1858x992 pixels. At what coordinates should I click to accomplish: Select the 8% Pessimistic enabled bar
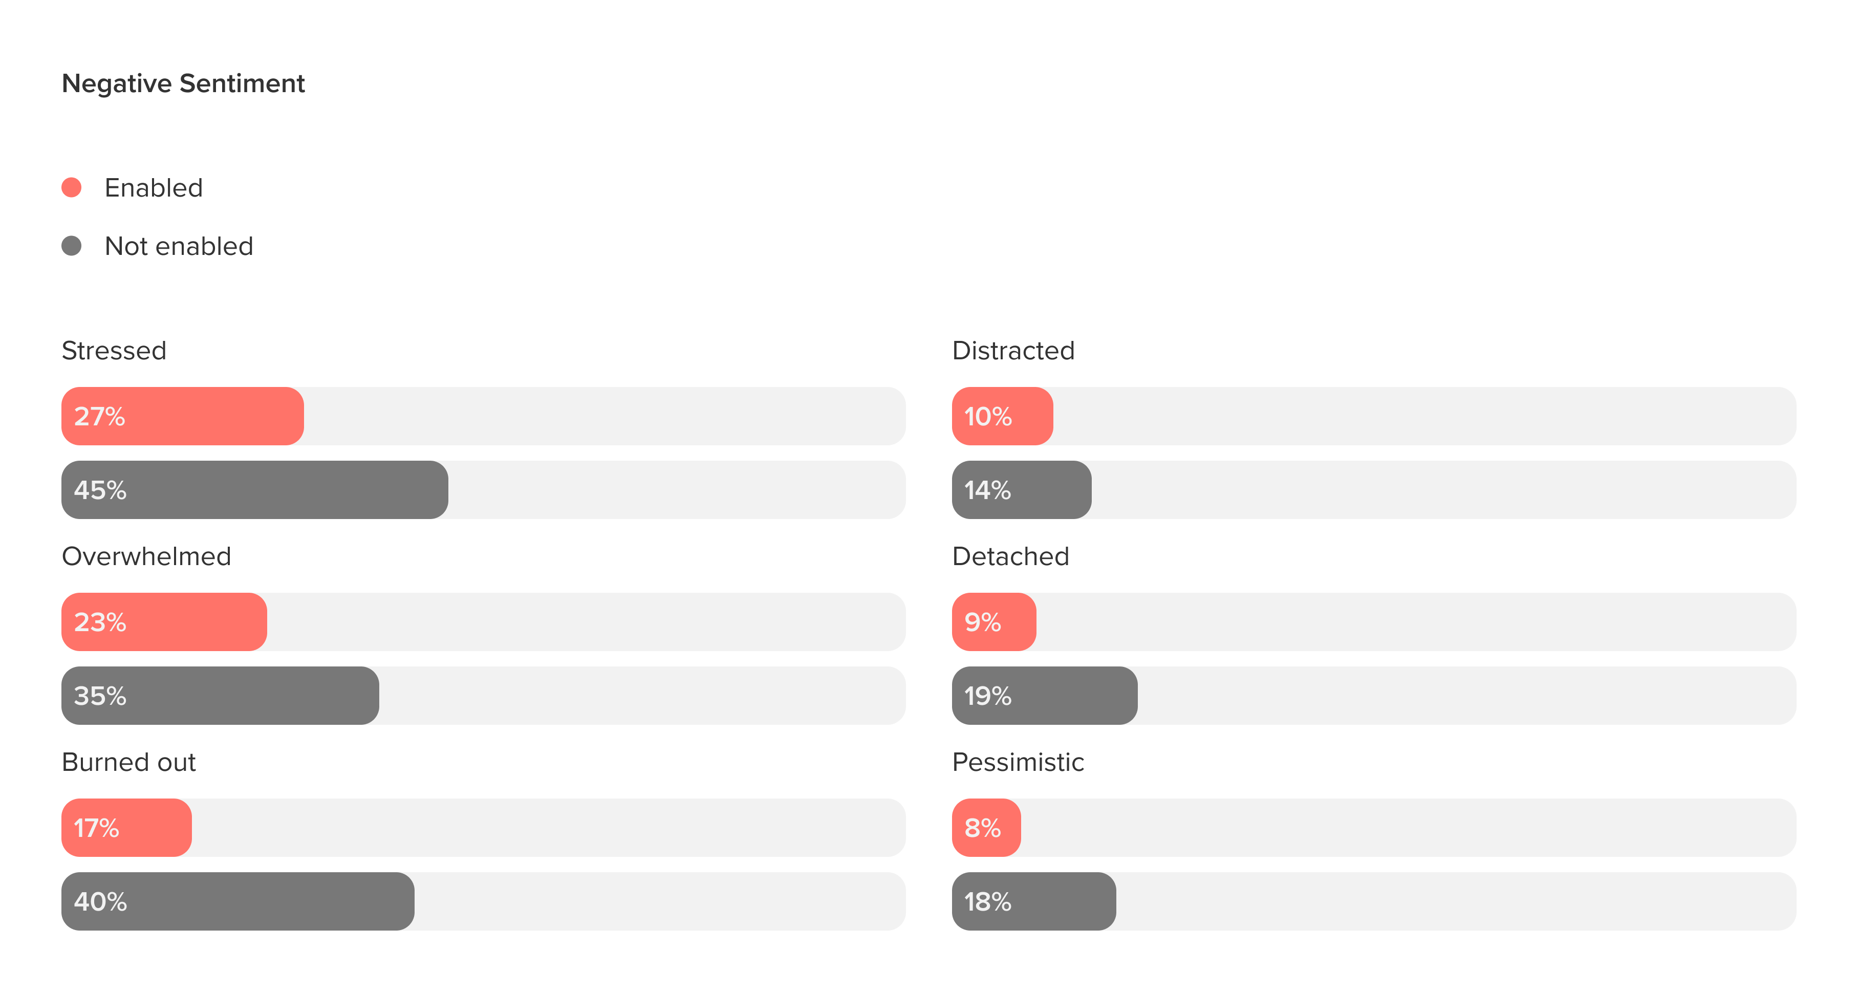point(987,828)
